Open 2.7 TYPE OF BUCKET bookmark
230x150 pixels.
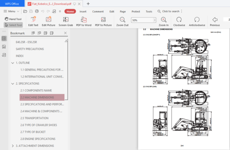click(33, 132)
